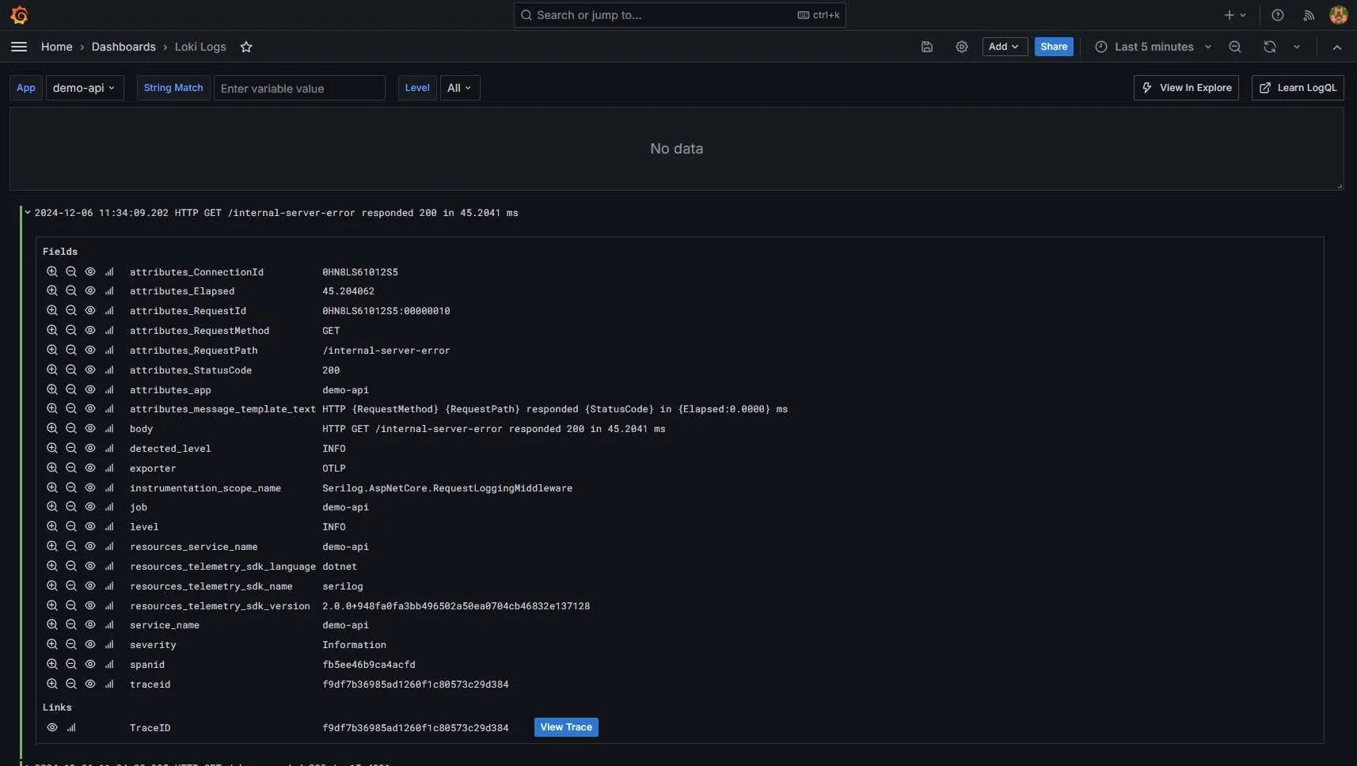Select the body value text
Screen dimensions: 1357x766
(493, 429)
